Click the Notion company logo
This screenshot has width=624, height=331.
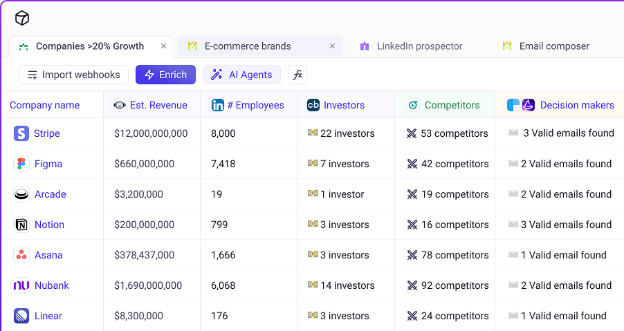click(x=21, y=225)
